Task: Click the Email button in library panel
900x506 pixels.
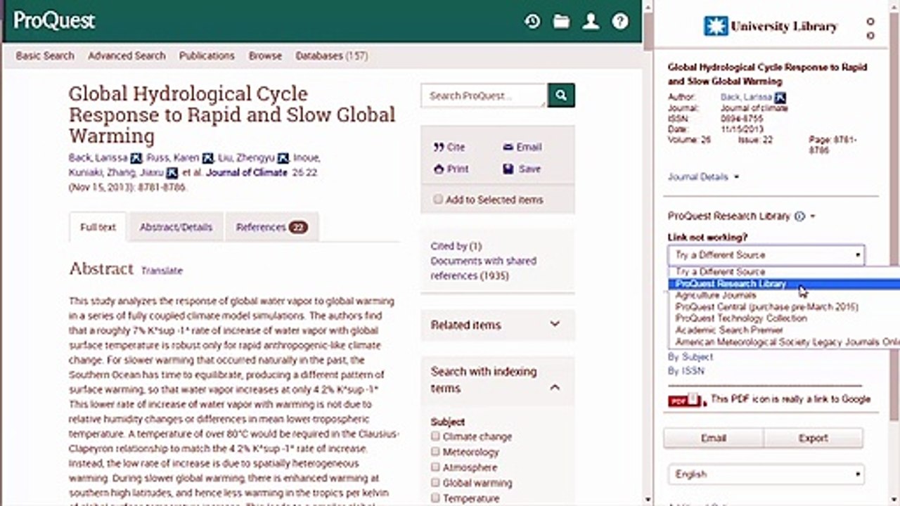Action: [714, 438]
